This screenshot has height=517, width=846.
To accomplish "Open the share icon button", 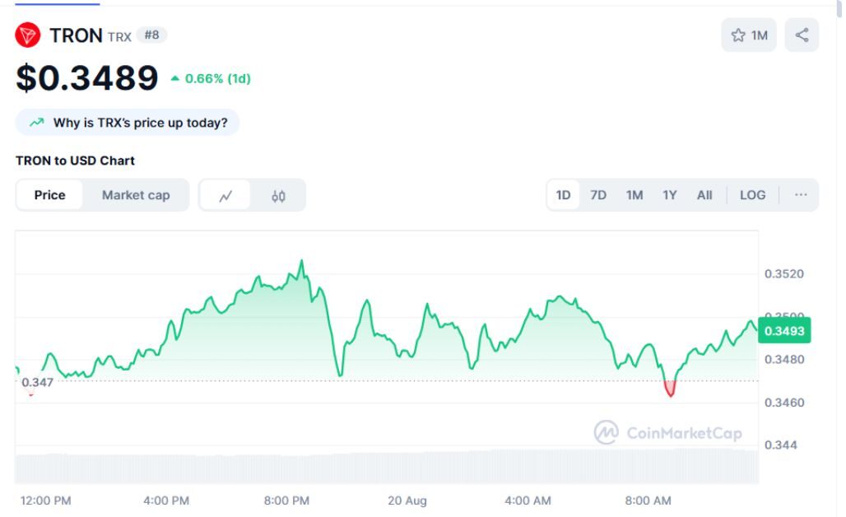I will tap(802, 35).
